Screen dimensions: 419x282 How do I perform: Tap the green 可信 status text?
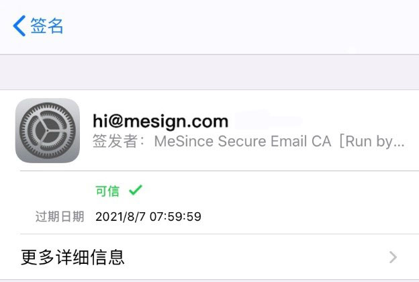[107, 191]
